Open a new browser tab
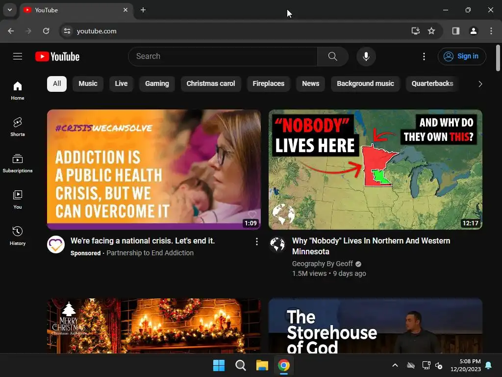Image resolution: width=502 pixels, height=377 pixels. pyautogui.click(x=143, y=10)
